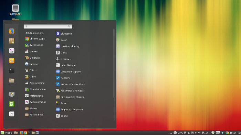Click the applications list scrollbar
Image resolution: width=241 pixels, height=135 pixels.
114,63
